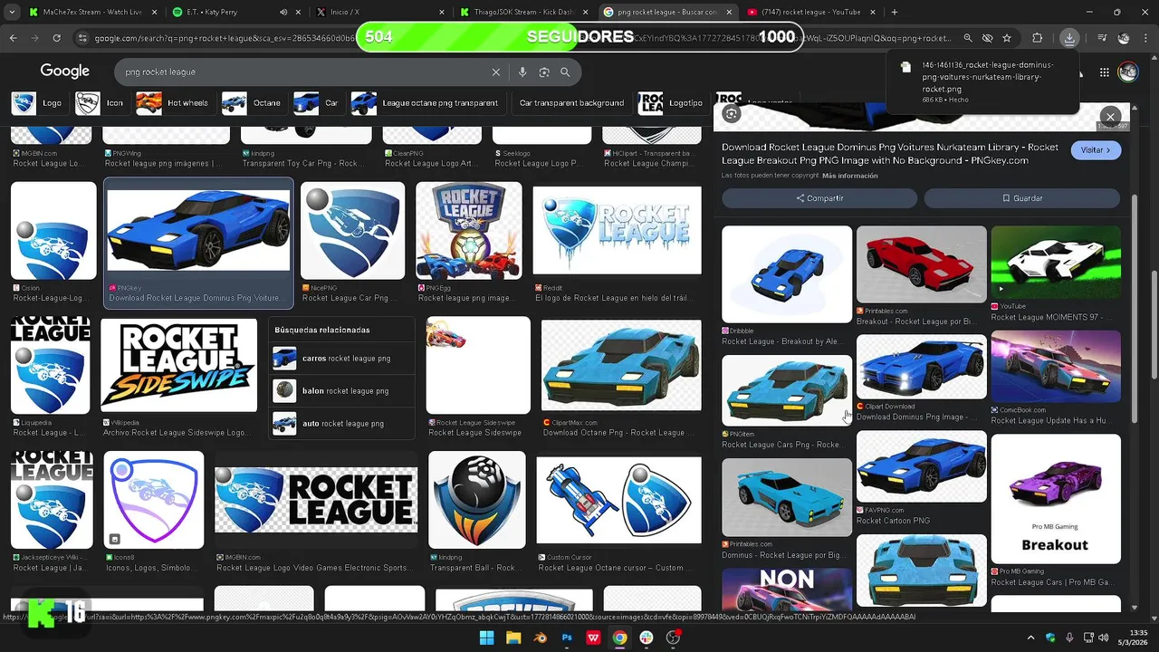Open Google Lens image search icon
The image size is (1159, 652).
(544, 72)
